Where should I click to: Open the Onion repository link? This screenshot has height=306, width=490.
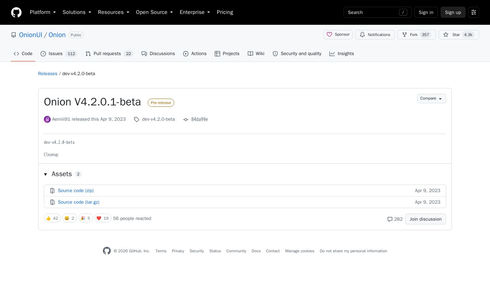pos(57,35)
